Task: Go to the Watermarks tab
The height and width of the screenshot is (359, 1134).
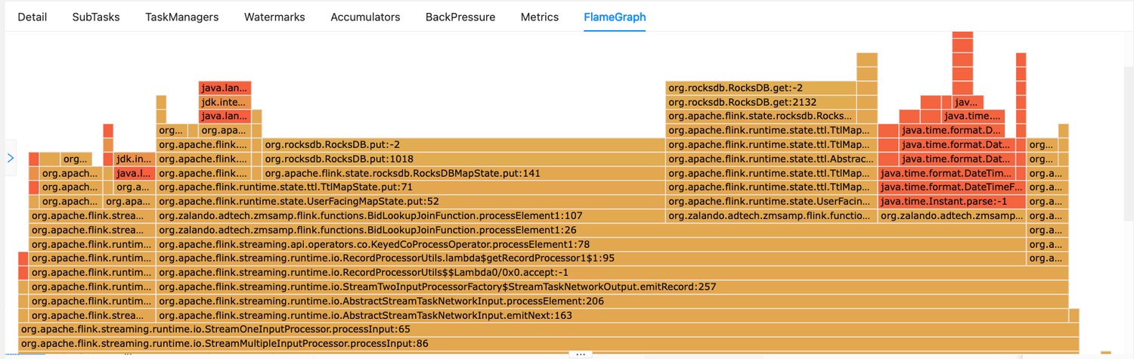Action: pos(274,17)
